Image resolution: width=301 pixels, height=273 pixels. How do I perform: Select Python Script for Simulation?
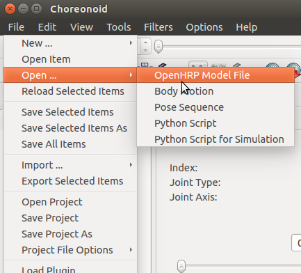click(x=215, y=139)
